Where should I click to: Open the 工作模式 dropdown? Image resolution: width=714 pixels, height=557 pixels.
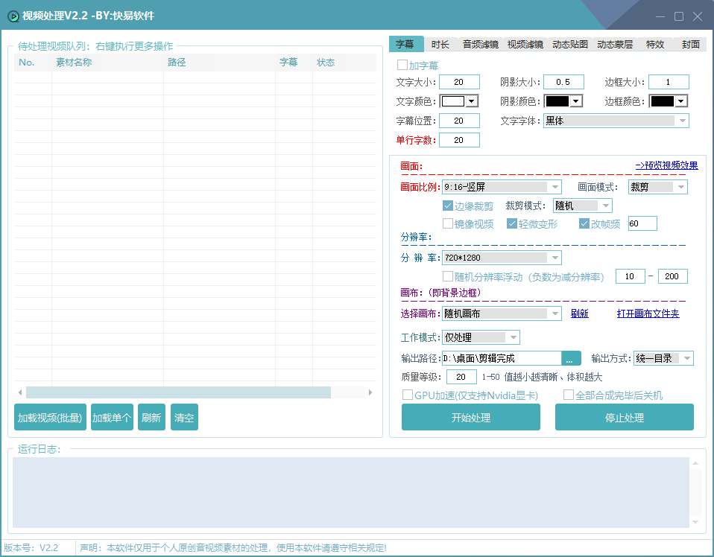tap(481, 337)
